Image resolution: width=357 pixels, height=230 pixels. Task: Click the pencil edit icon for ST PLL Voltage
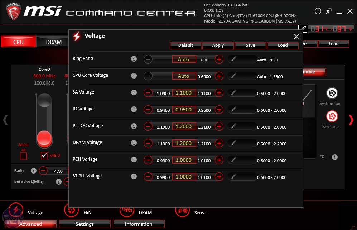(x=233, y=177)
